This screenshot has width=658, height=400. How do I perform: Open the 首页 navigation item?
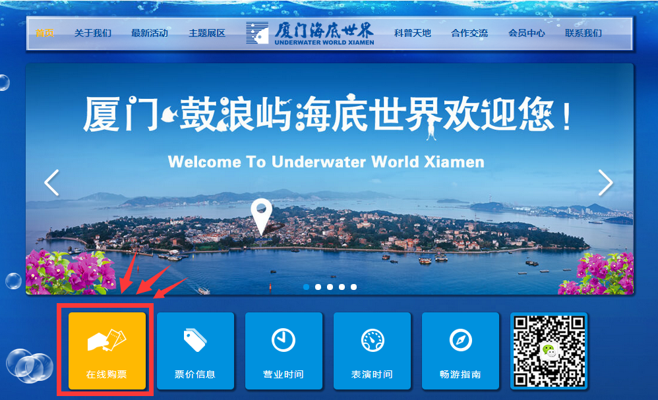tap(44, 33)
